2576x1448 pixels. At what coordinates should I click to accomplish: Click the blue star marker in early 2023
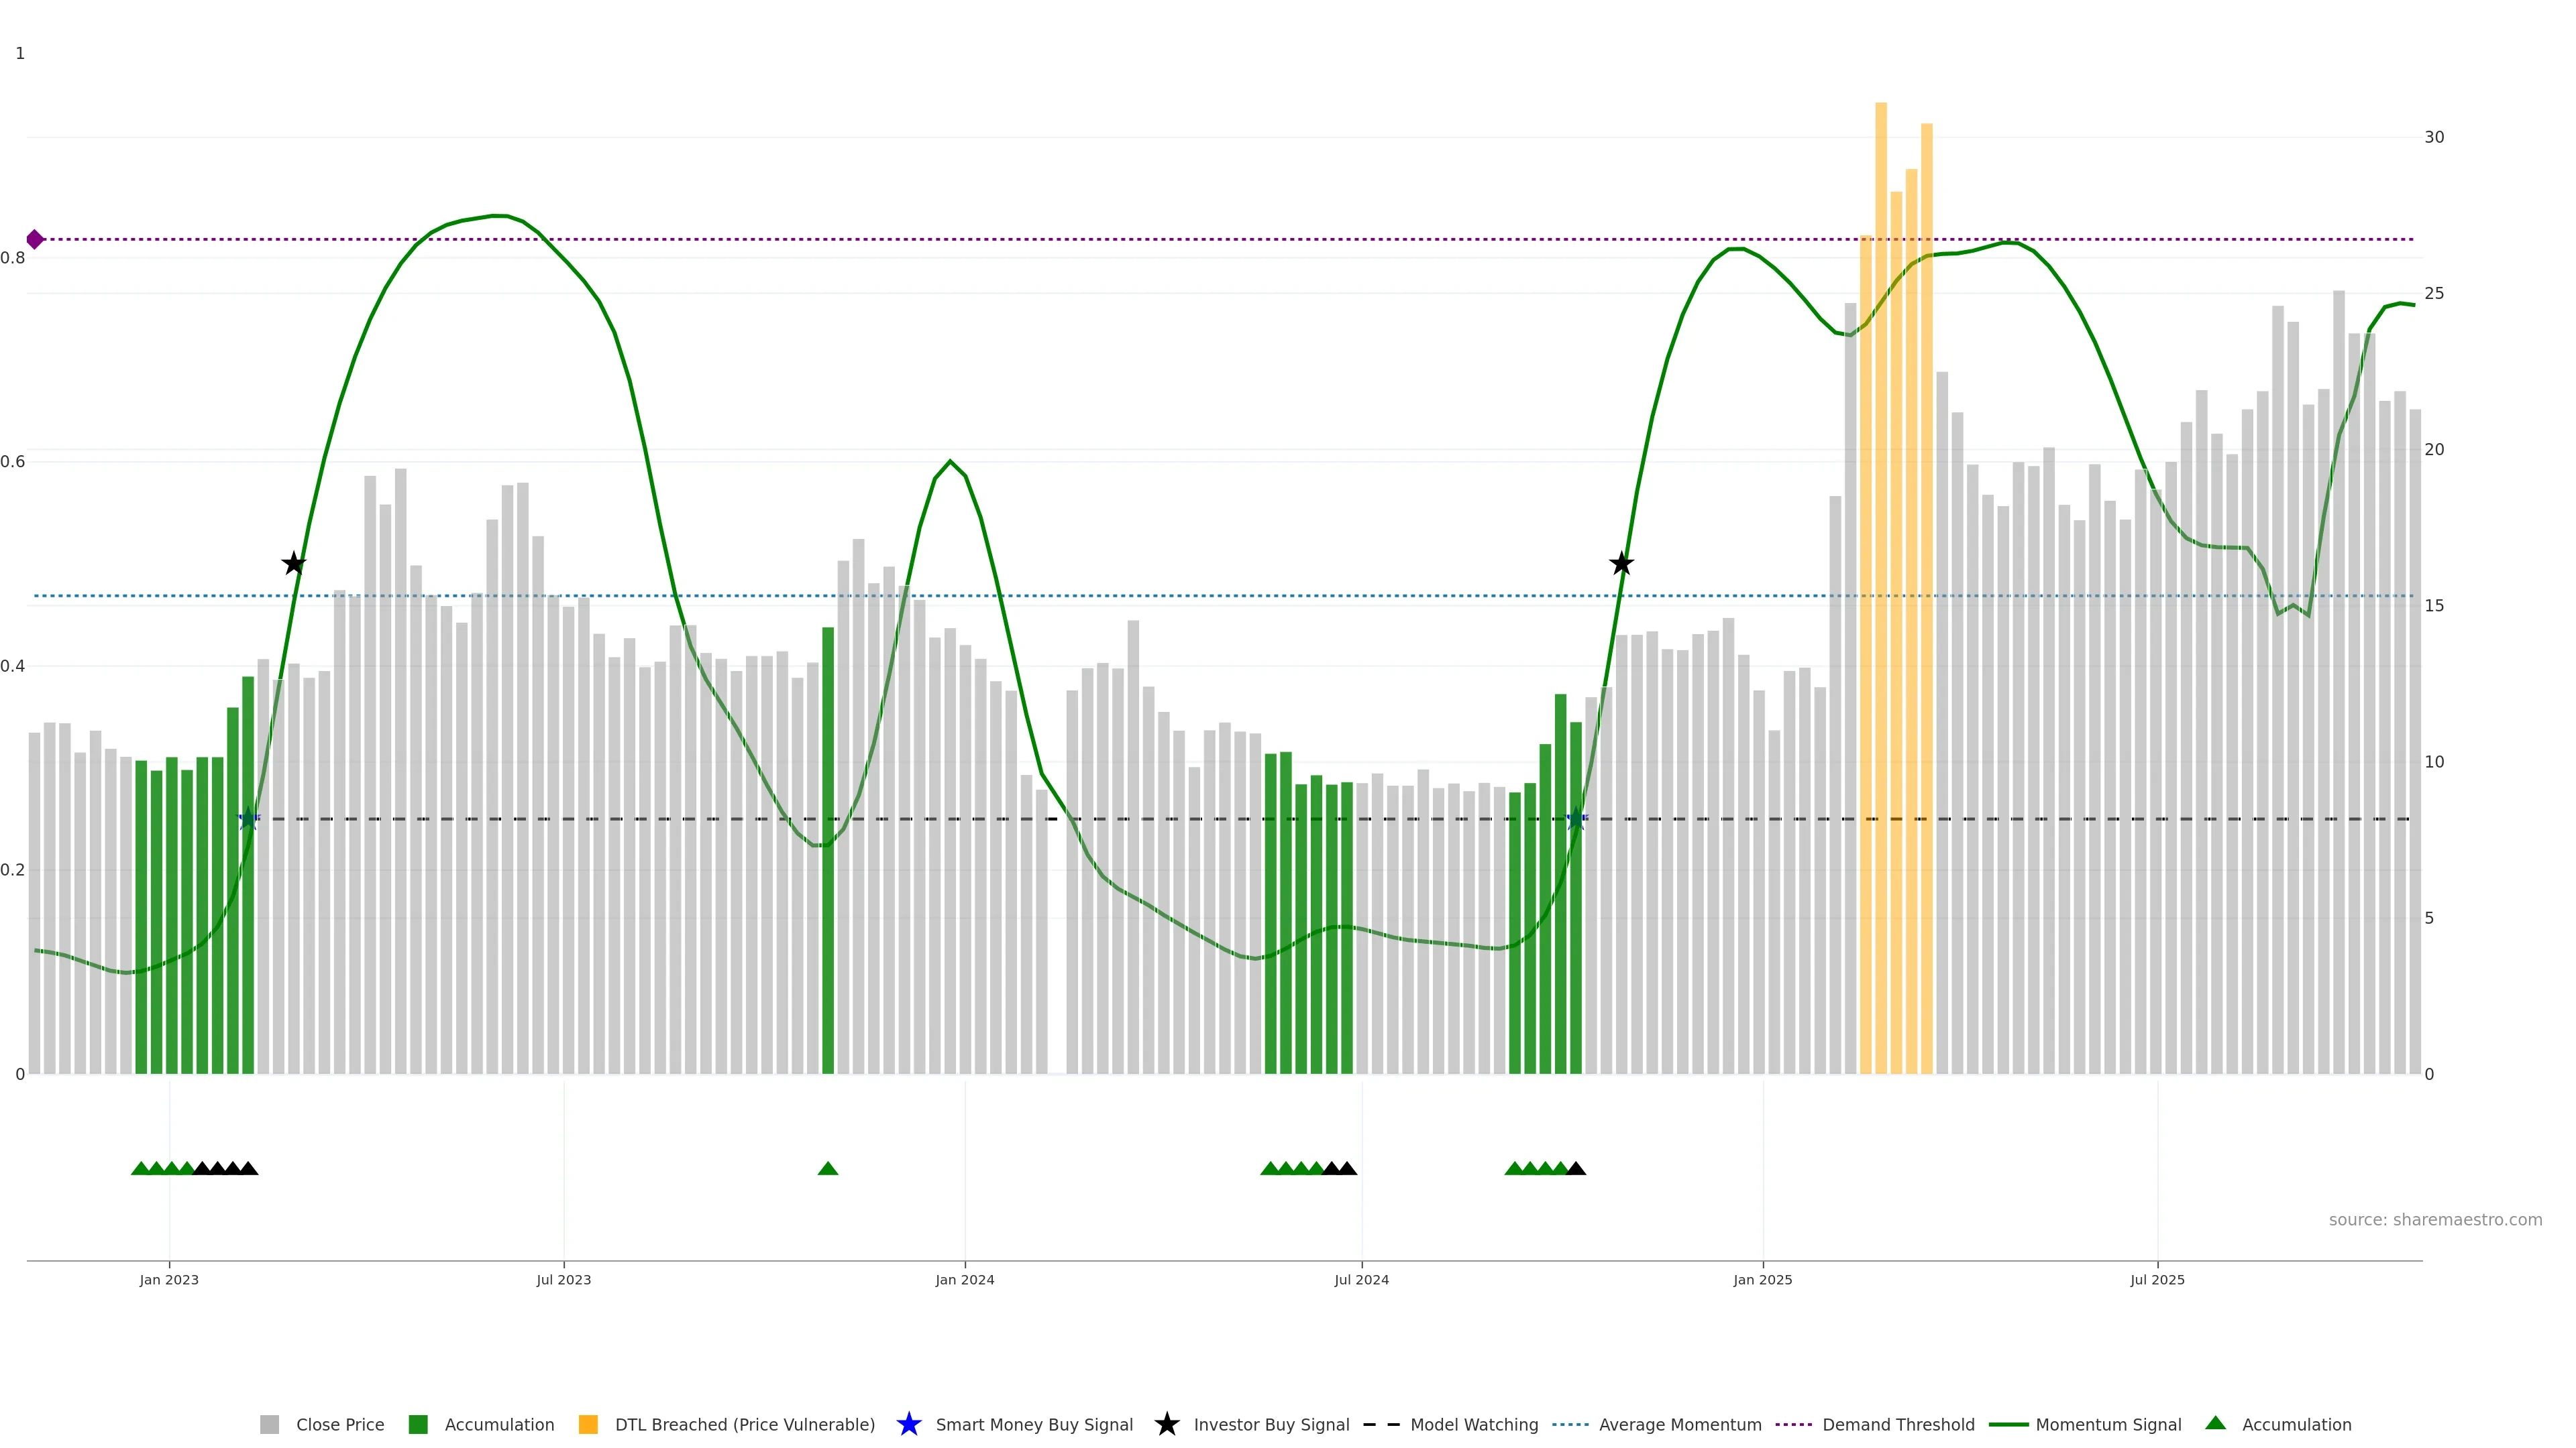(248, 819)
